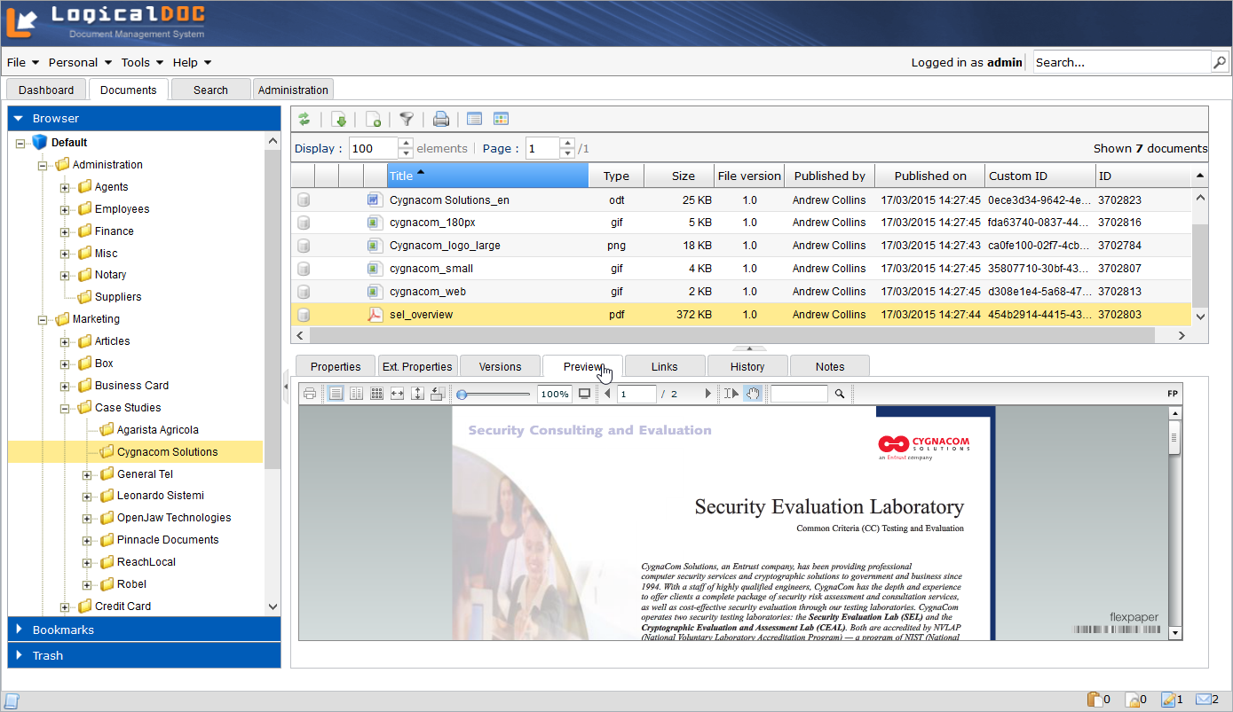This screenshot has height=712, width=1233.
Task: Select the Agarista Agricola folder
Action: pyautogui.click(x=158, y=430)
